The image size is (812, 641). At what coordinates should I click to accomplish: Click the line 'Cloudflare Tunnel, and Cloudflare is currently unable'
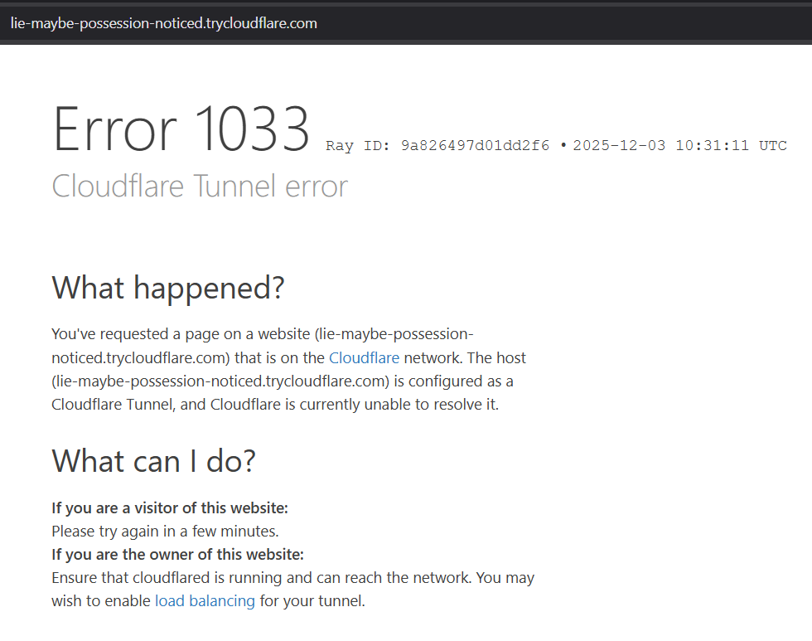275,404
